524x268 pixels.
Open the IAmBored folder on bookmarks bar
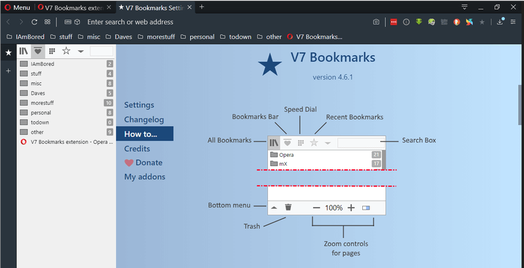[26, 37]
